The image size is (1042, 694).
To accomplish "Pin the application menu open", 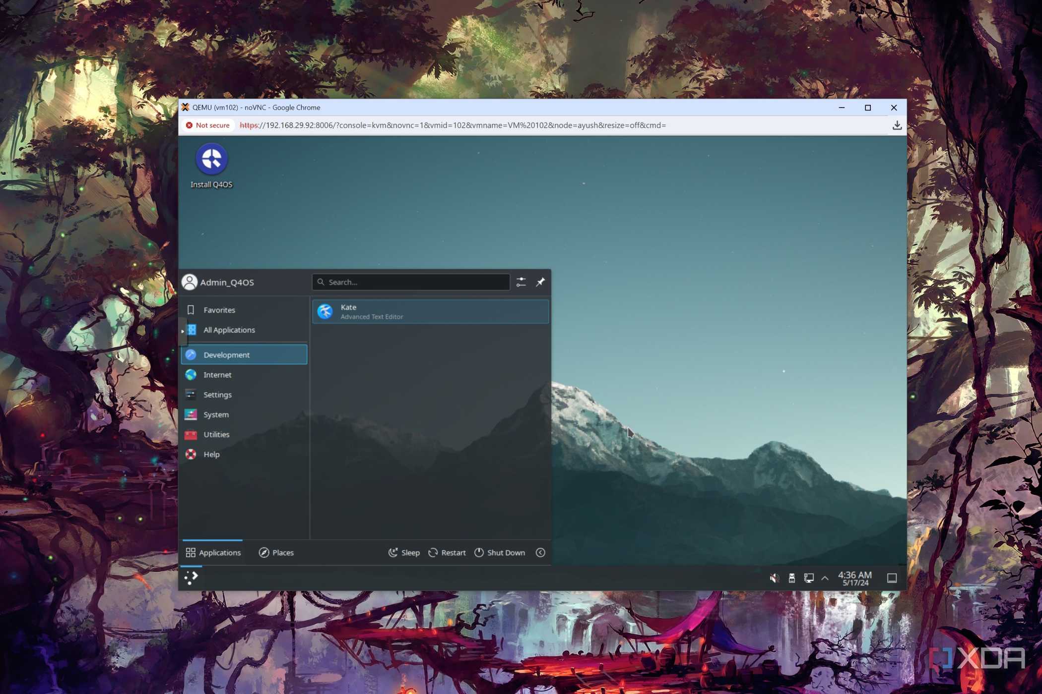I will coord(540,282).
